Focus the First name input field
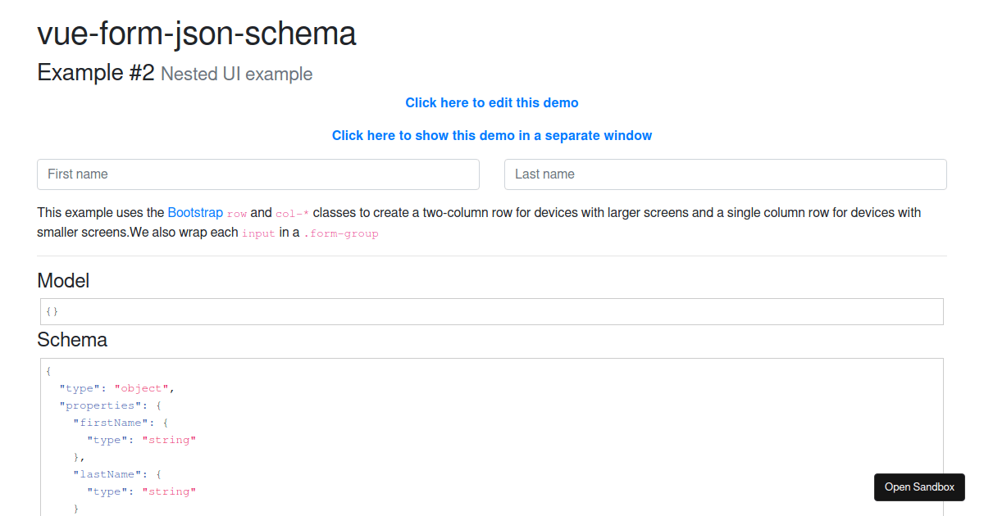 click(x=257, y=174)
